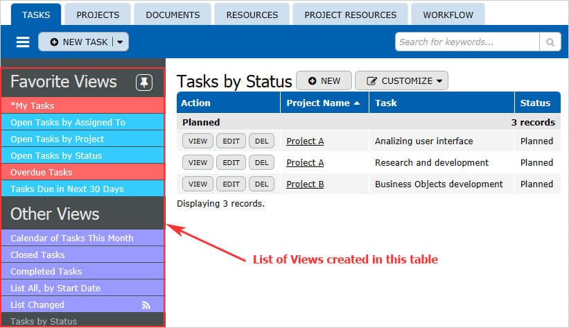Image resolution: width=569 pixels, height=328 pixels.
Task: Sort by Project Name column header
Action: click(x=323, y=103)
